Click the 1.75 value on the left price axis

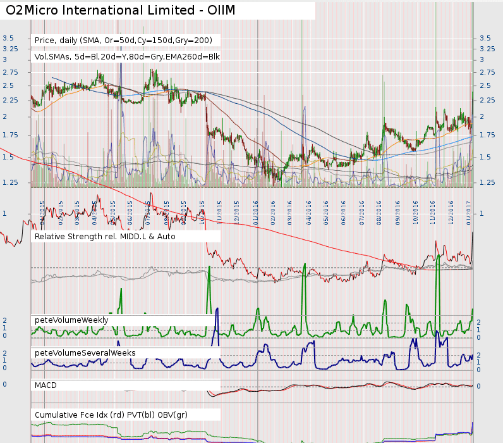(11, 135)
